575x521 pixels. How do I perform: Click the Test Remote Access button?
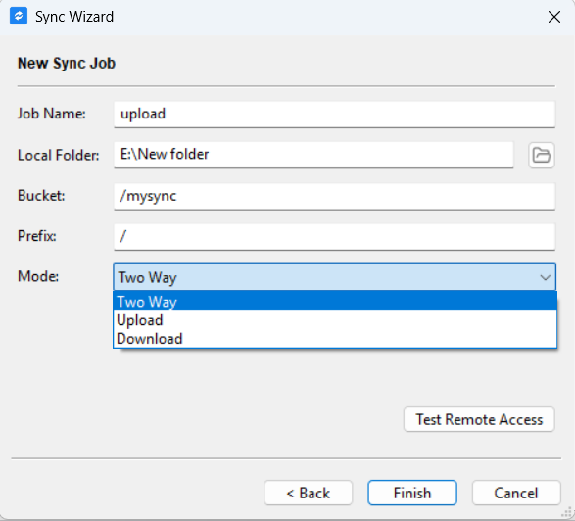(x=479, y=419)
